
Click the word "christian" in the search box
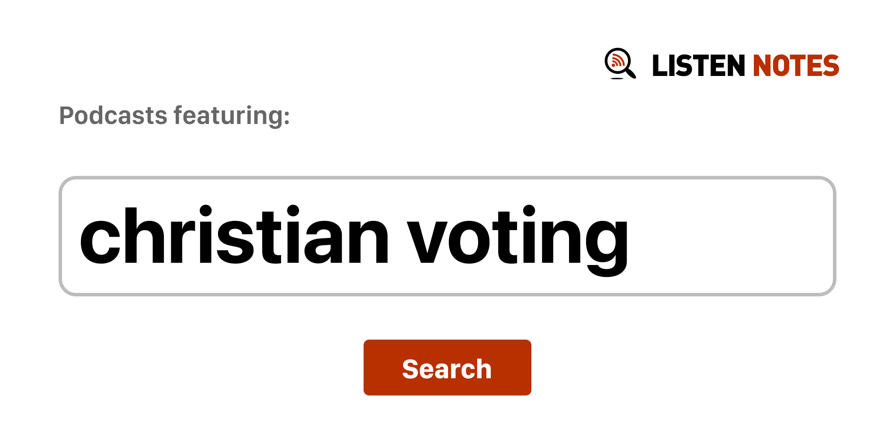(233, 236)
